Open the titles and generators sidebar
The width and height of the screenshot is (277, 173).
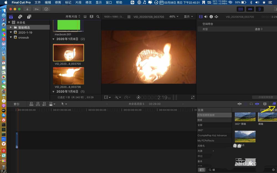(29, 17)
